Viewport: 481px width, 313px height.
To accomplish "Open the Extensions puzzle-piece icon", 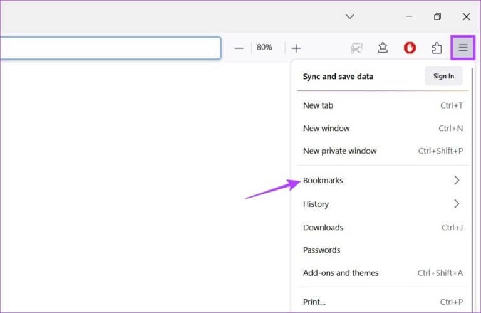I will (437, 48).
